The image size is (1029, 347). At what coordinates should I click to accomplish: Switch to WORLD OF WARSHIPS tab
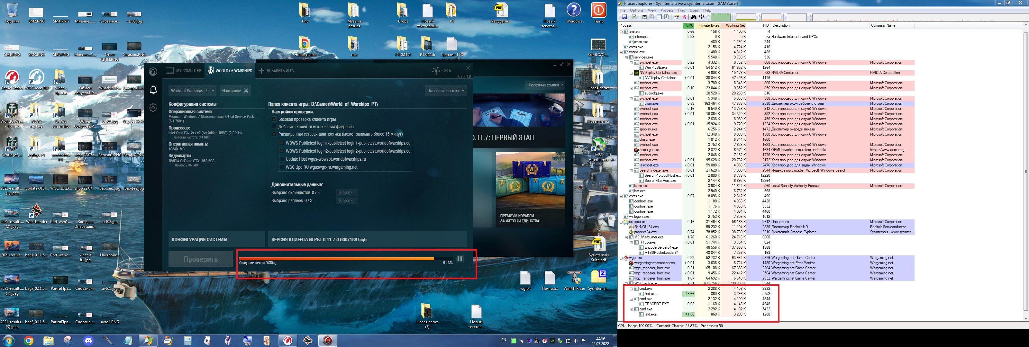(x=230, y=71)
